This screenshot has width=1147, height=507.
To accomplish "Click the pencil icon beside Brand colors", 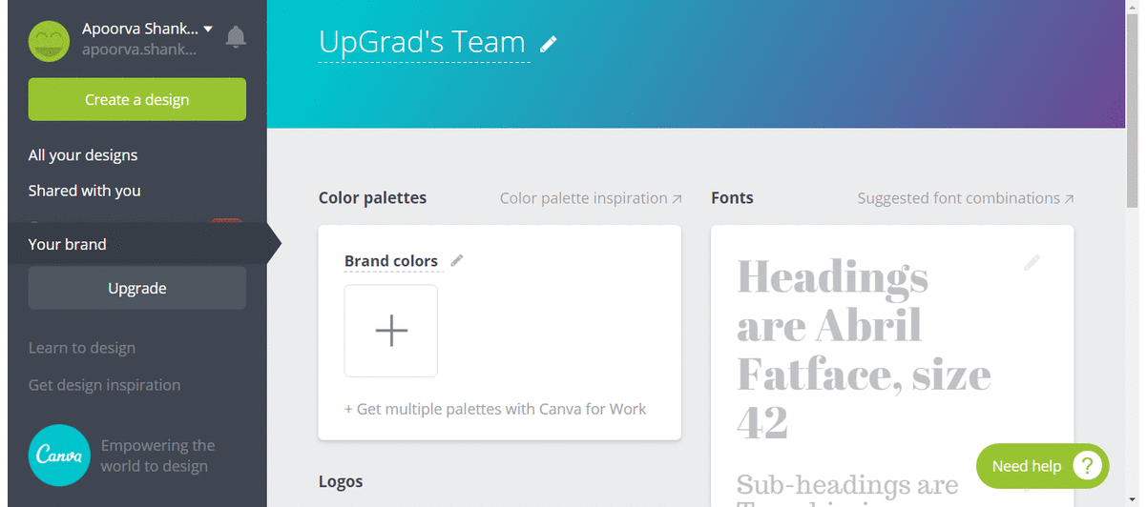I will [x=457, y=260].
